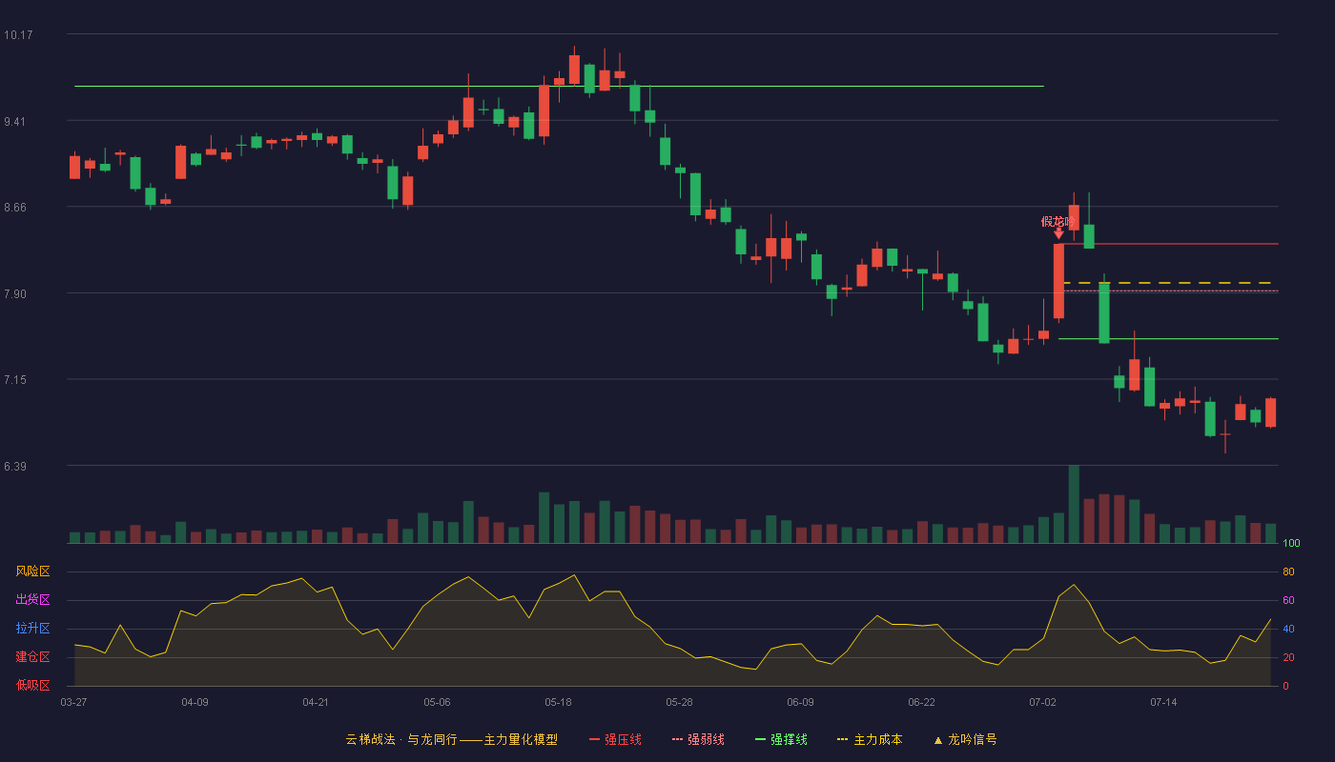The image size is (1335, 762).
Task: Select the 拉升区 zone label
Action: pos(32,629)
